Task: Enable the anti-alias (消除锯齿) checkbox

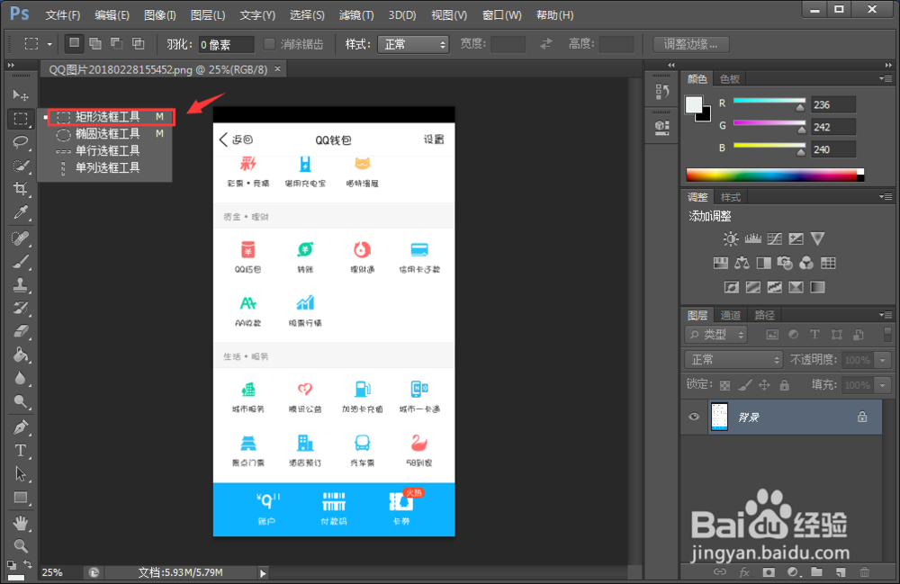Action: [x=269, y=44]
